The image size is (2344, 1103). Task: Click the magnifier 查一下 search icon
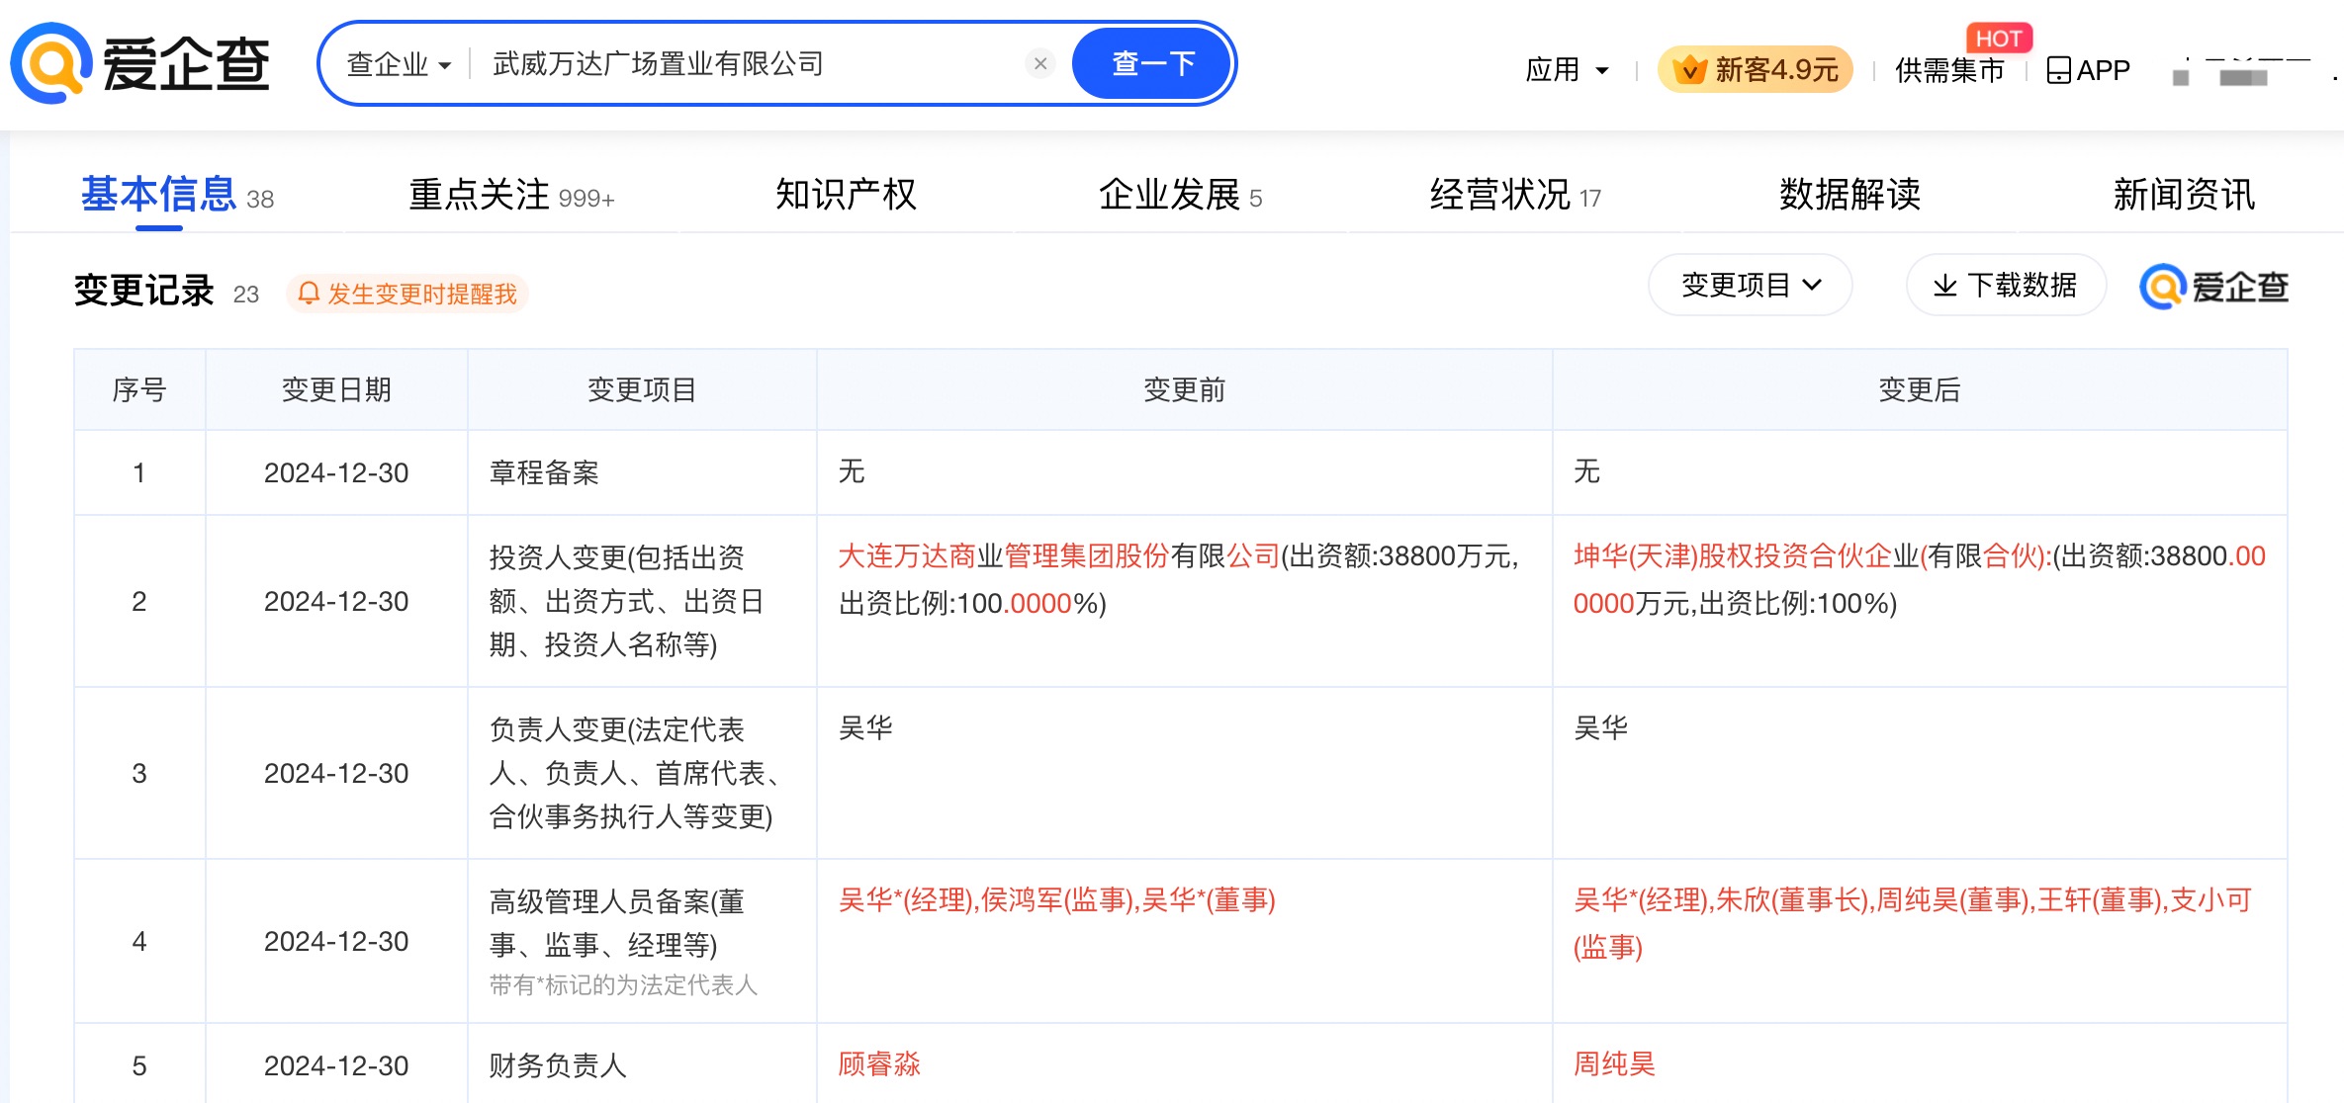tap(1152, 62)
